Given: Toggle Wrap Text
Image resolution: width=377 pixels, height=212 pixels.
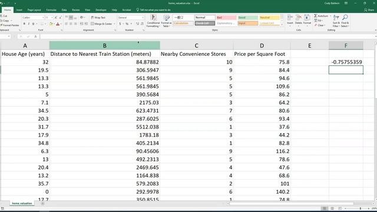Looking at the screenshot, I should [x=98, y=18].
